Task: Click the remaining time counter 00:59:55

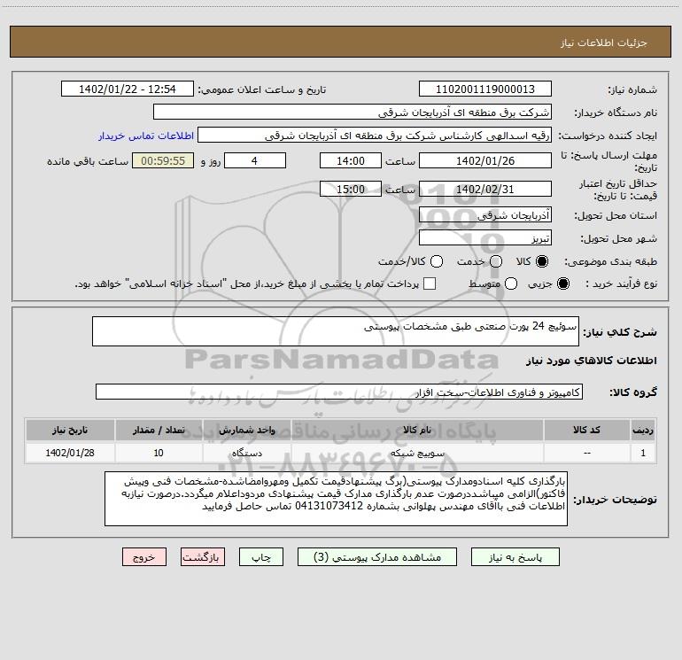Action: pos(163,160)
